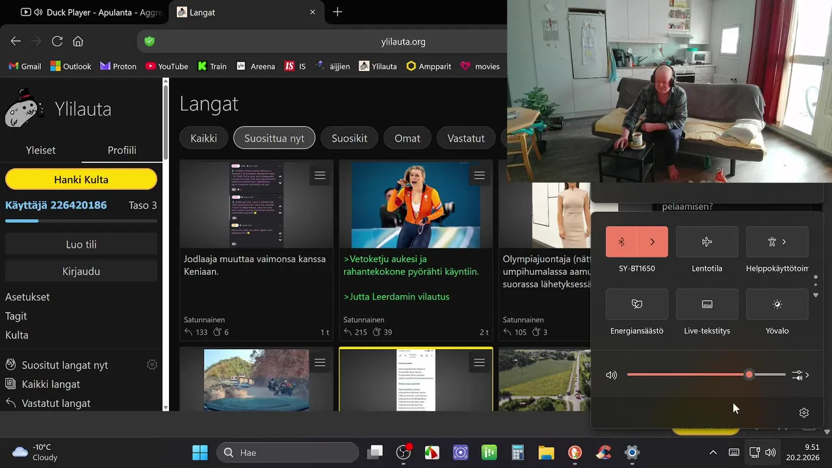Toggle Yövalo night light
The height and width of the screenshot is (468, 832).
tap(777, 304)
